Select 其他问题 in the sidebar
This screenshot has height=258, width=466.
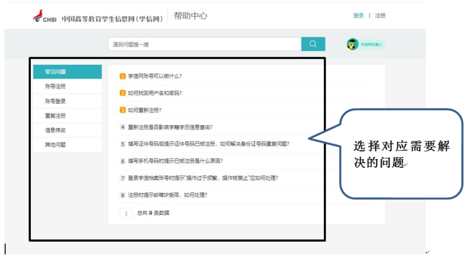tap(56, 144)
